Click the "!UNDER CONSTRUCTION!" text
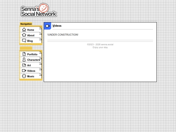Image resolution: width=176 pixels, height=132 pixels. point(63,35)
